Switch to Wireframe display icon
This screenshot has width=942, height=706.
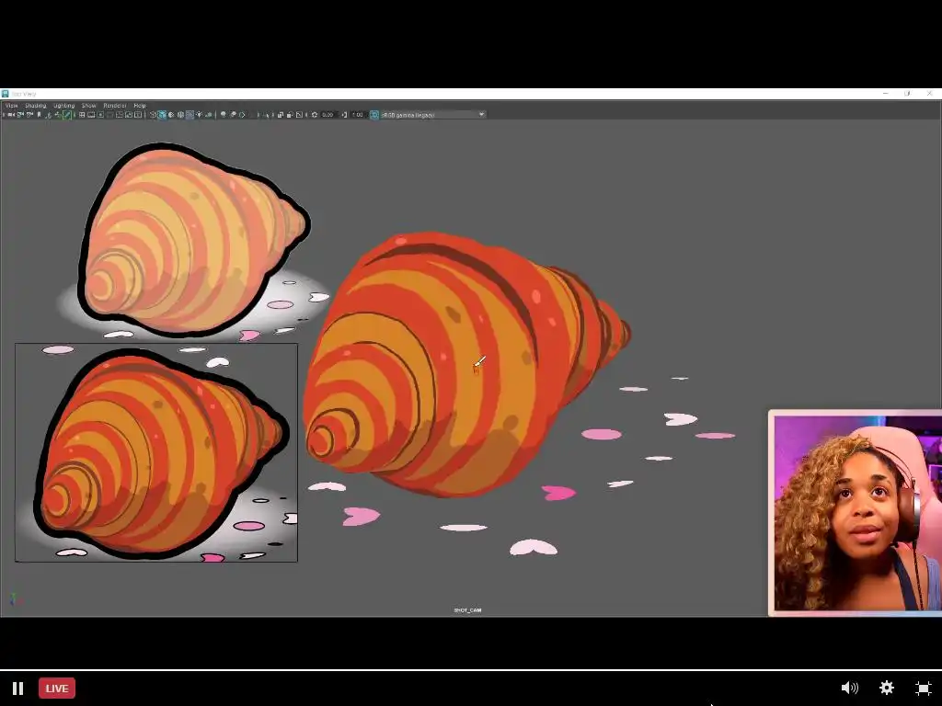click(153, 115)
